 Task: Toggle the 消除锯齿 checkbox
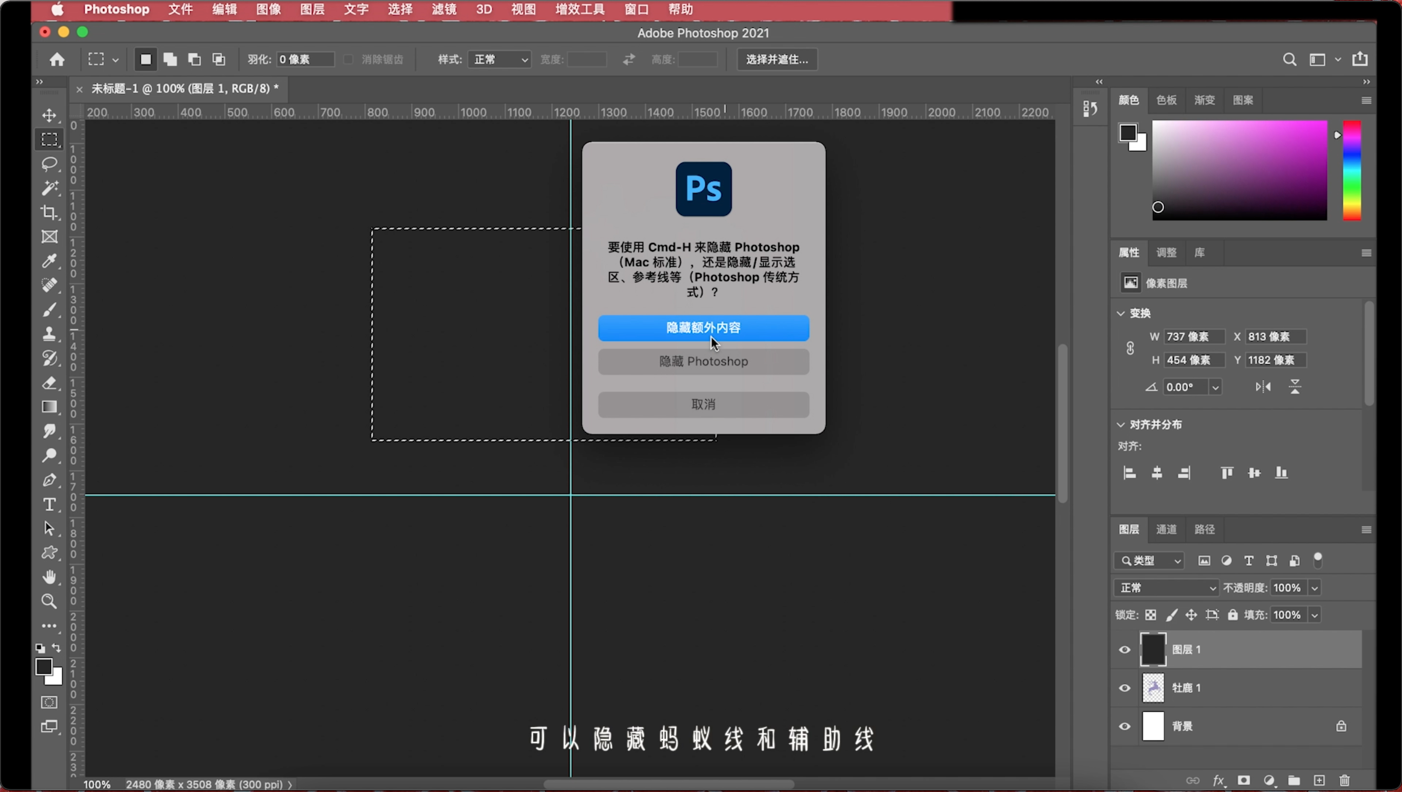coord(349,59)
